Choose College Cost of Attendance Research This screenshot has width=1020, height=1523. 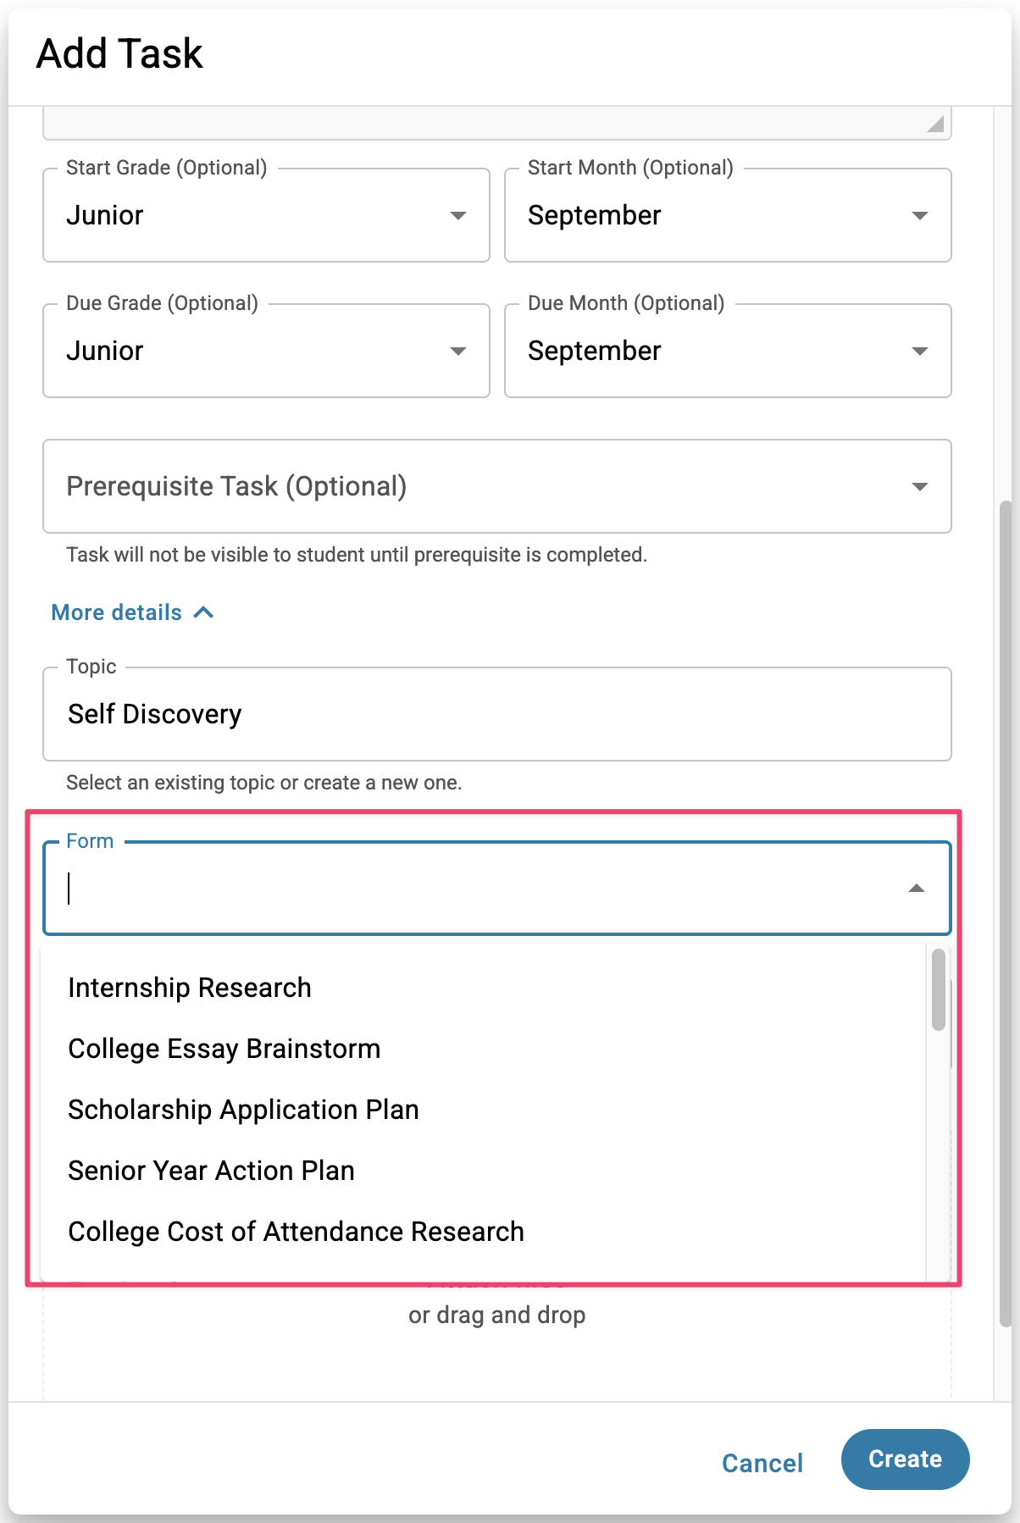[297, 1232]
